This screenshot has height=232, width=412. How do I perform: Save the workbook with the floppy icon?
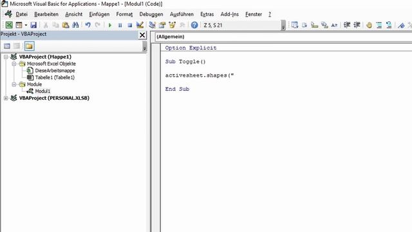(33, 25)
